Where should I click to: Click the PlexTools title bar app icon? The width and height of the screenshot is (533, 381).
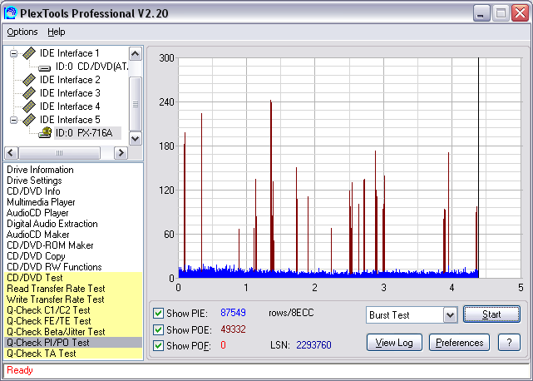tap(10, 13)
